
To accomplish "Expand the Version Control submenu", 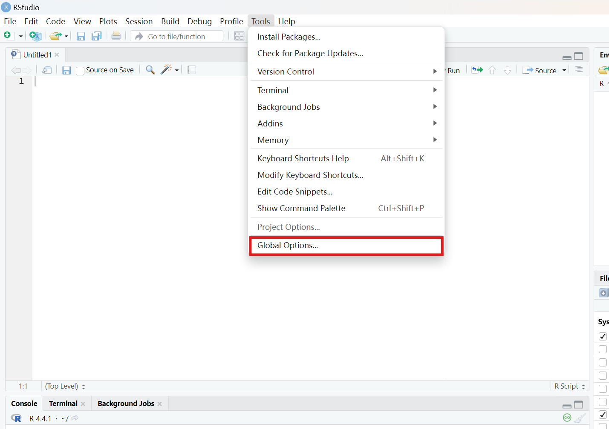I will point(346,72).
